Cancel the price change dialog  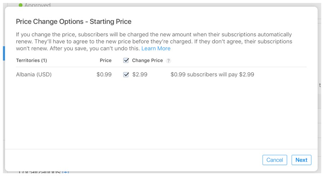coord(275,160)
